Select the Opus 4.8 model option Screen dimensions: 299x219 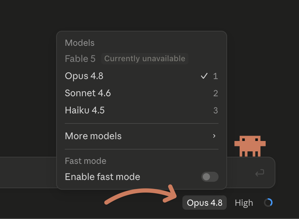(142, 76)
